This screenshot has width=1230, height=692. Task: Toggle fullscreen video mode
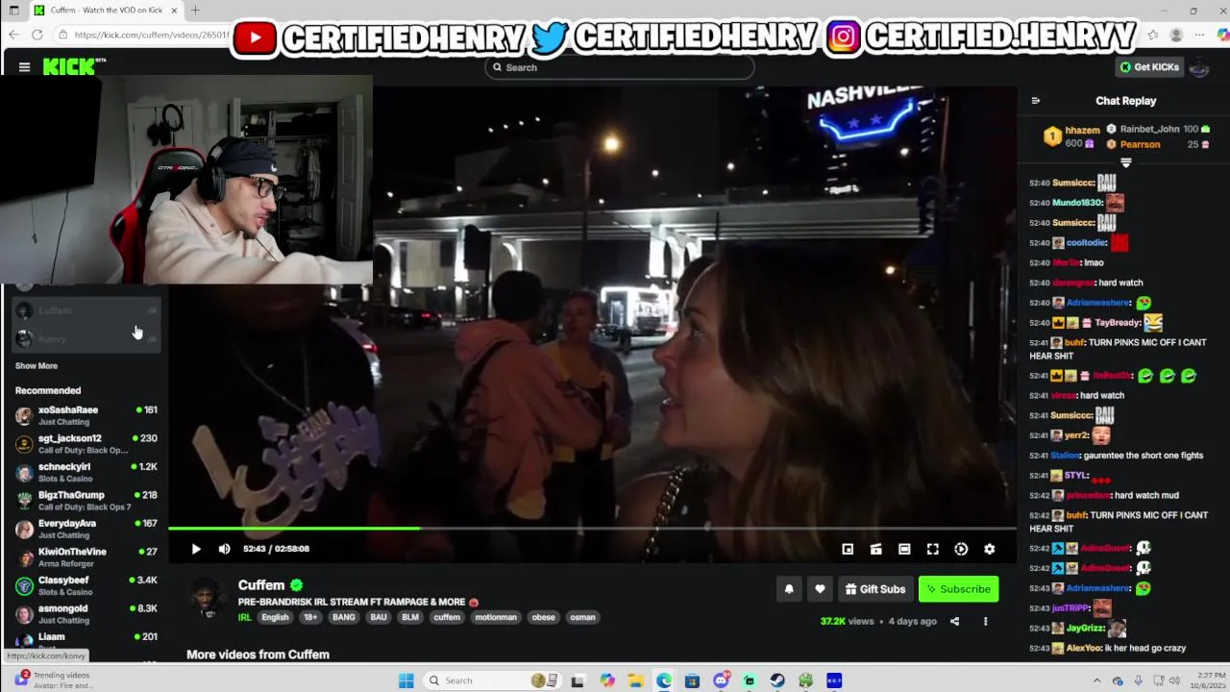point(932,549)
